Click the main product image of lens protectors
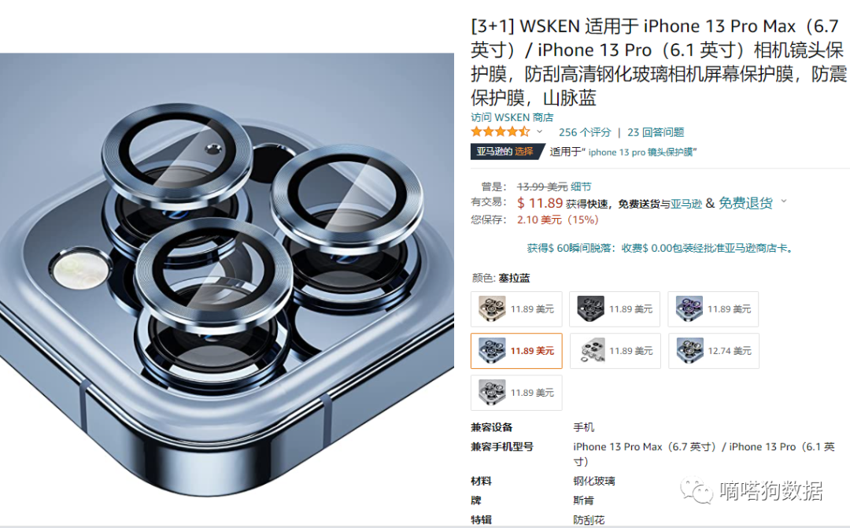 coord(227,275)
